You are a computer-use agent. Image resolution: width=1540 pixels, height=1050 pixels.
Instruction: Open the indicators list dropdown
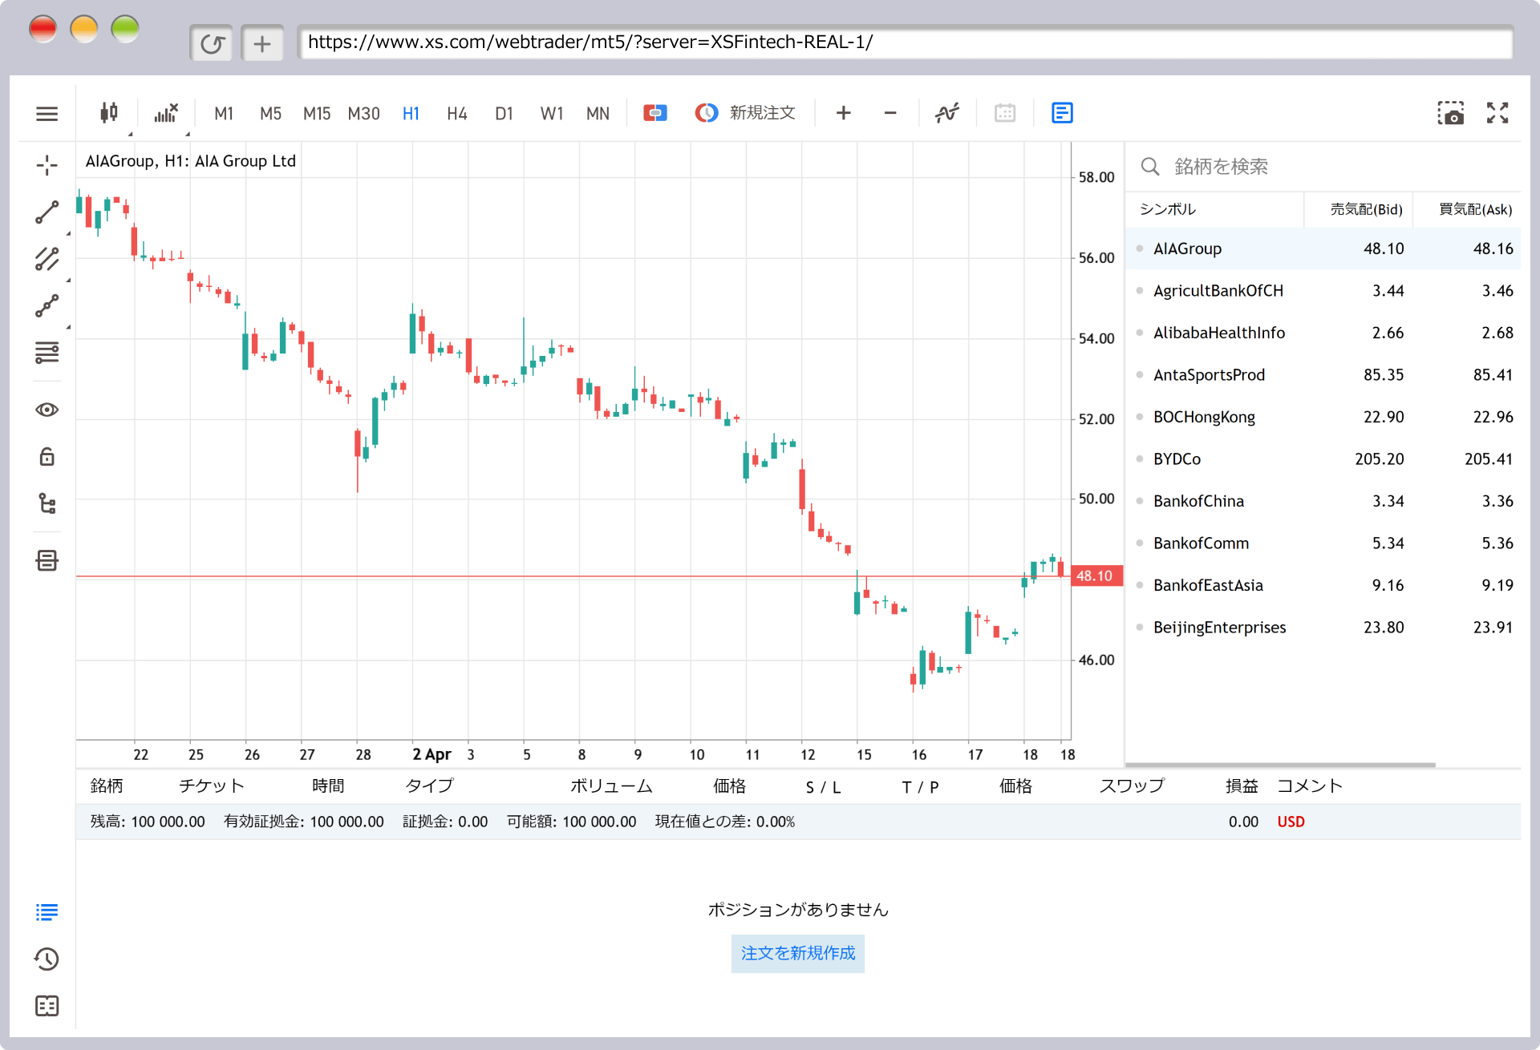click(166, 113)
